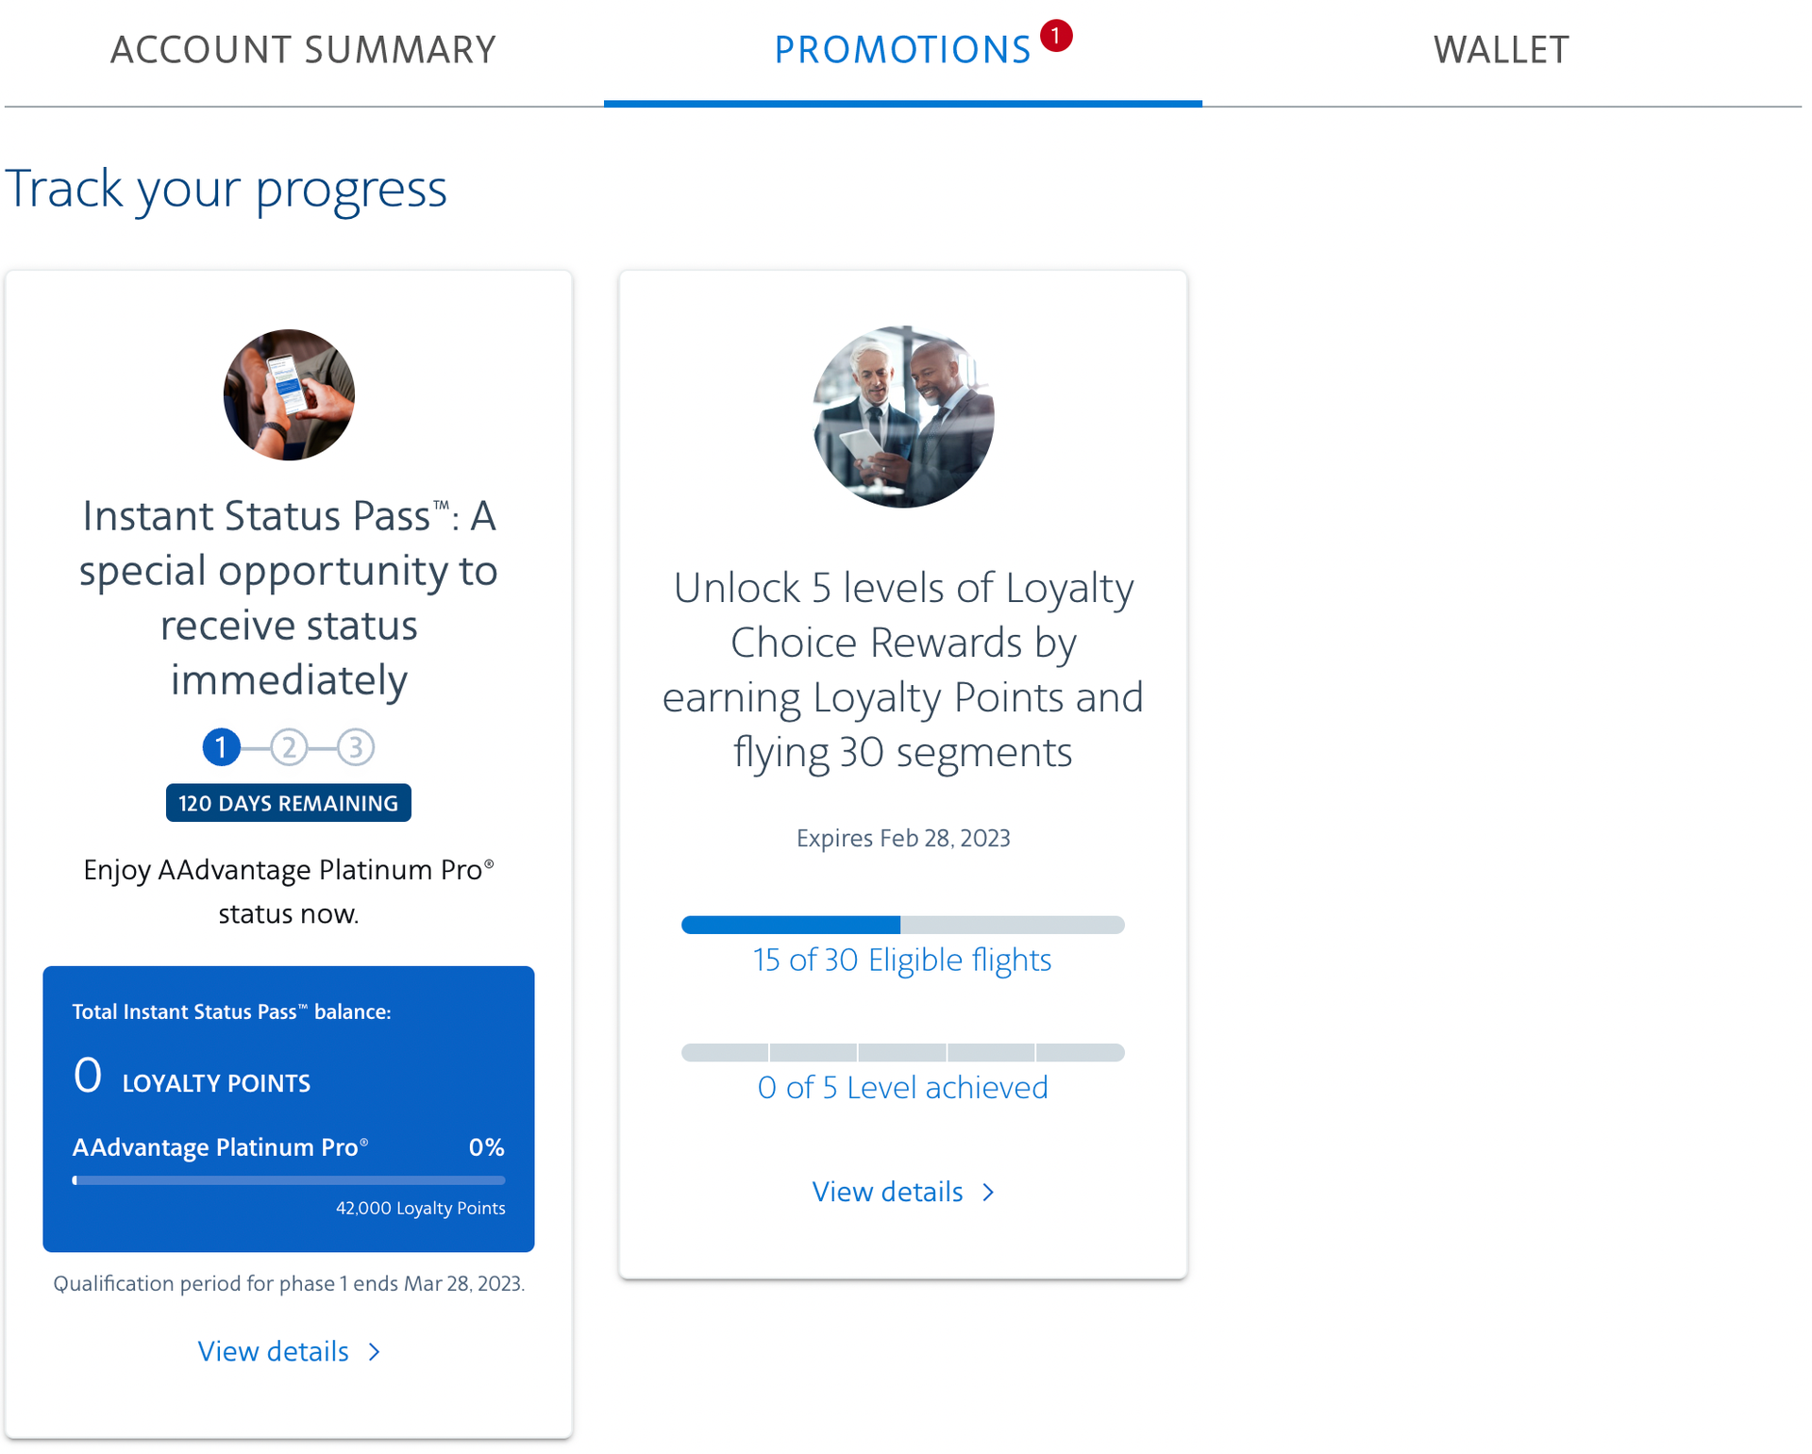
Task: Open the Promotions tab
Action: [902, 49]
